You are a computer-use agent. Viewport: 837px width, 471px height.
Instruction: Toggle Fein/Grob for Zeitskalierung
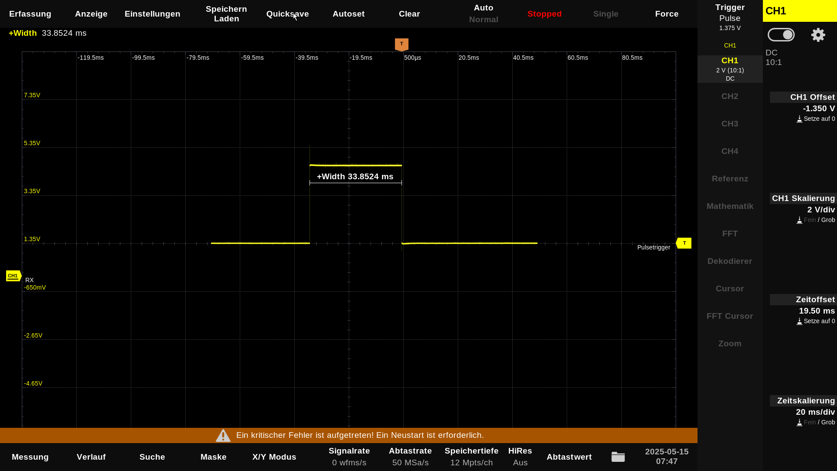[x=815, y=422]
